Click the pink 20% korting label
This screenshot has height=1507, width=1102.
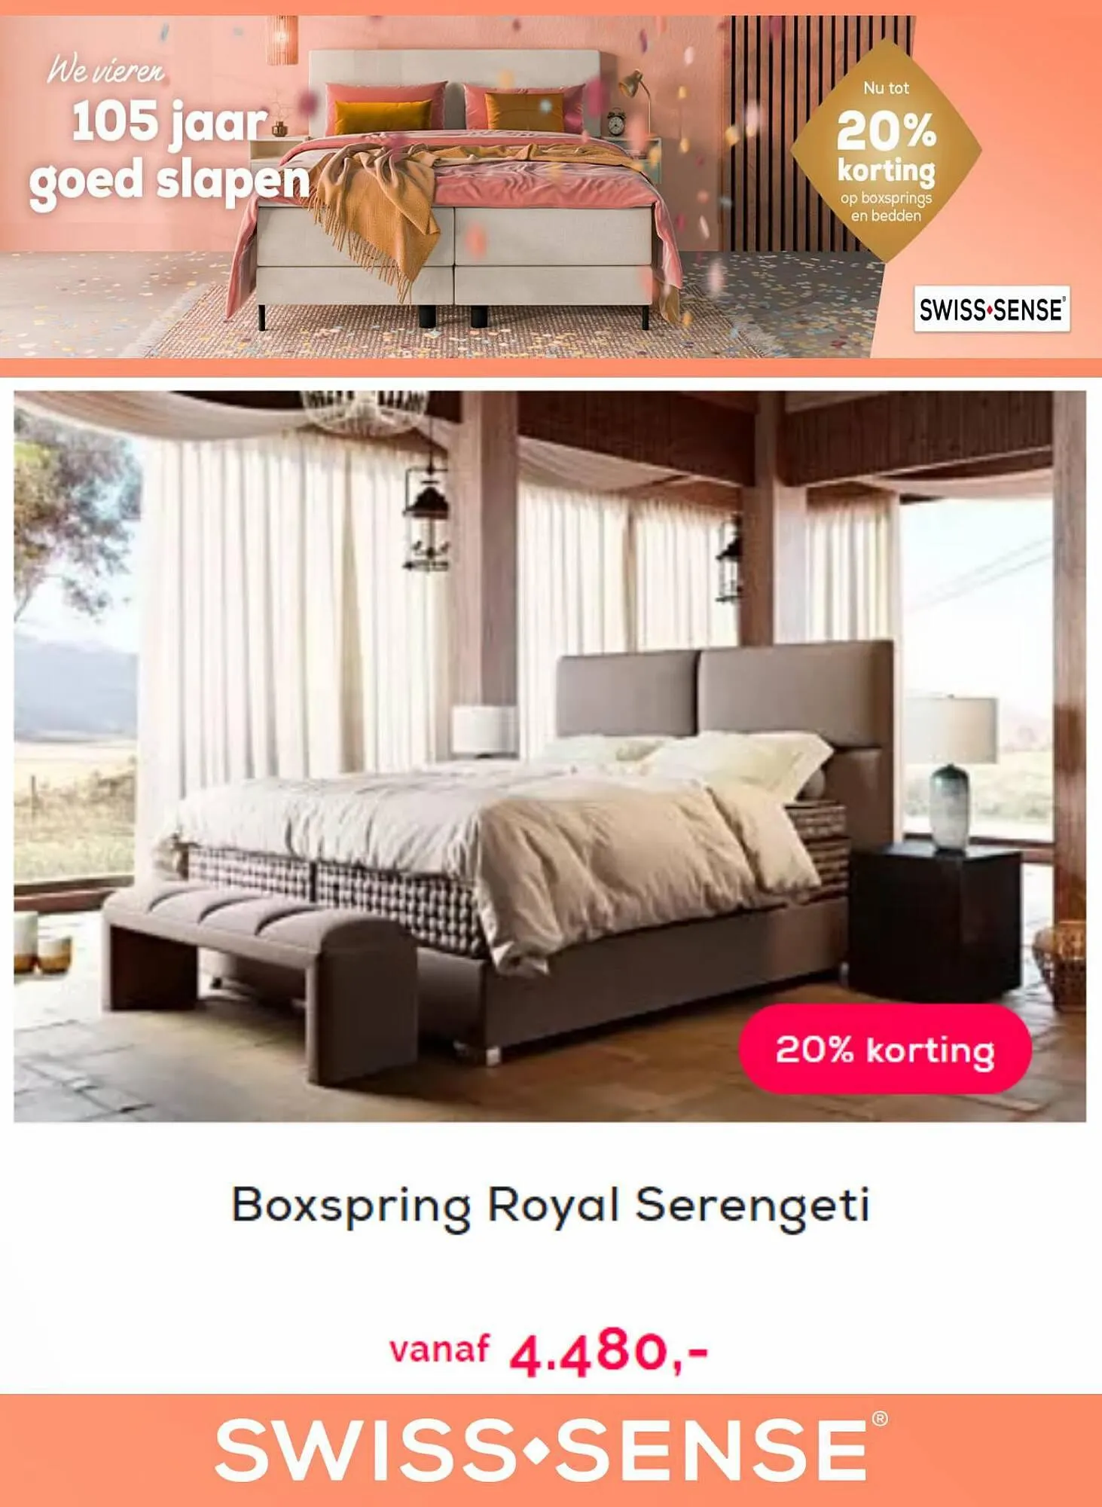885,1049
